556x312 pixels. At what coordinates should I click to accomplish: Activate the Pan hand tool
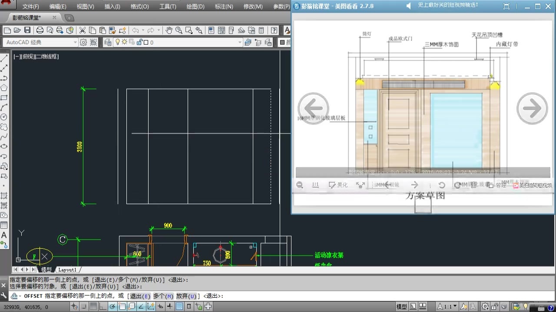[169, 30]
